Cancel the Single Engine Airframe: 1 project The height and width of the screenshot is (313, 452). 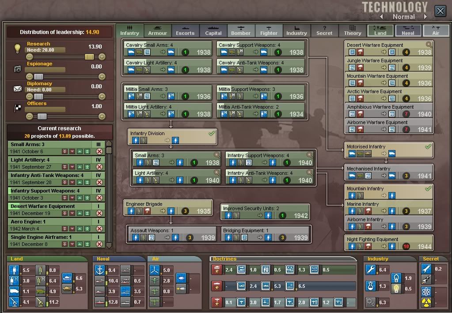(x=99, y=244)
